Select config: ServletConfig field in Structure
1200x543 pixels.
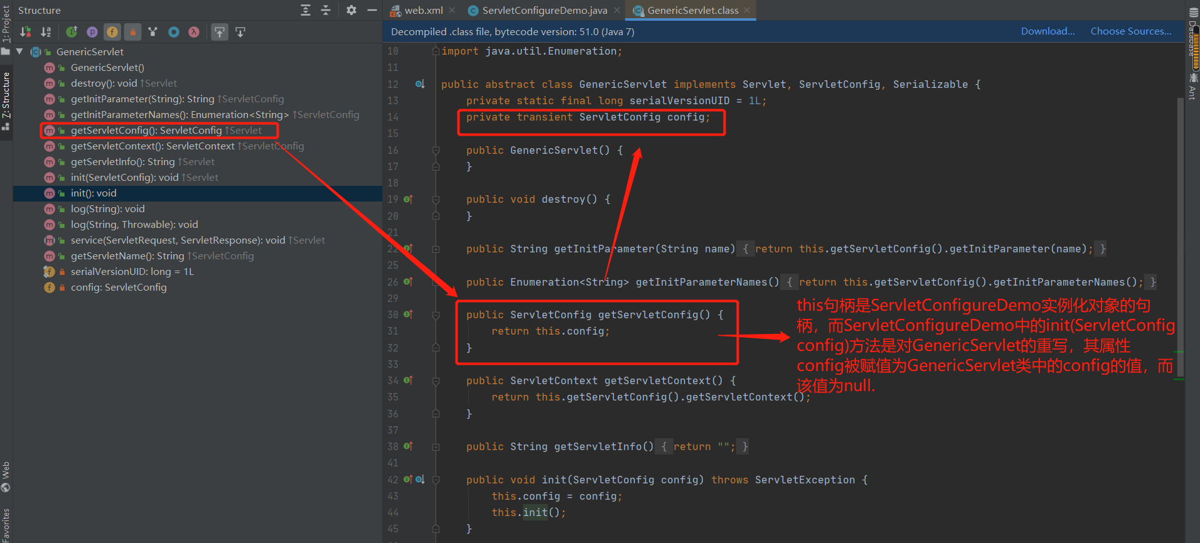119,288
